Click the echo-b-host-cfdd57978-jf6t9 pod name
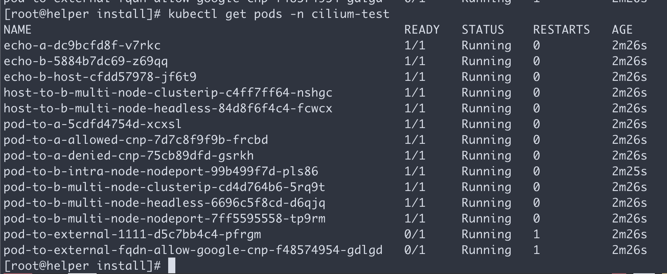 pos(100,77)
